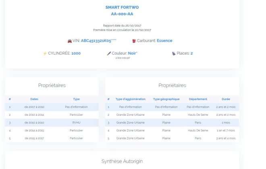Click the red car icon beside VIN
This screenshot has height=169, width=266.
pos(70,41)
